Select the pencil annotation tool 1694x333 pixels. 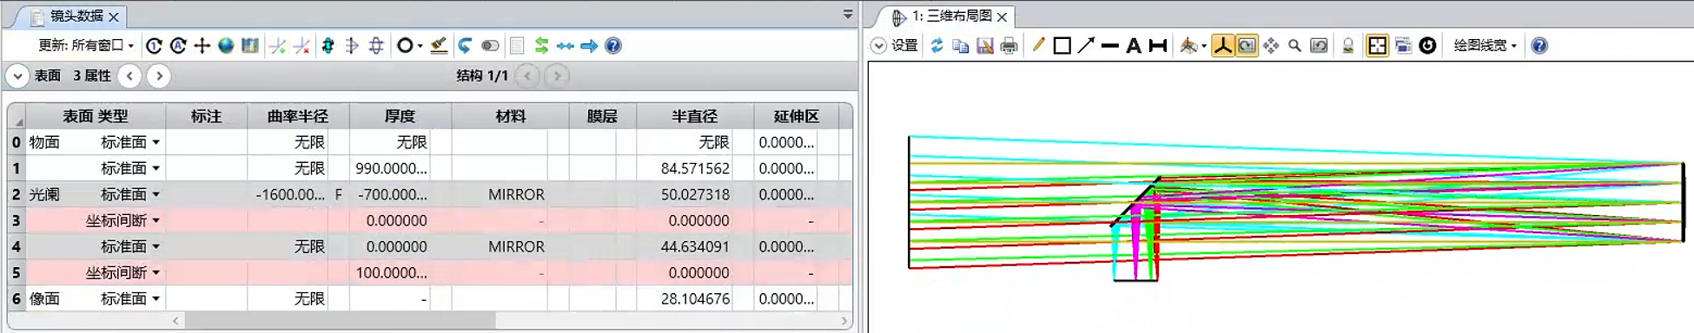click(1038, 46)
